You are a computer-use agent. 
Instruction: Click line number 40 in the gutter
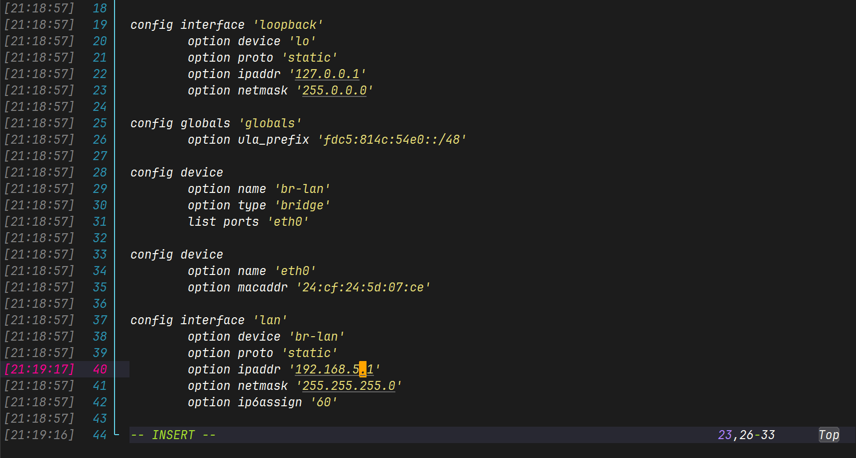100,369
